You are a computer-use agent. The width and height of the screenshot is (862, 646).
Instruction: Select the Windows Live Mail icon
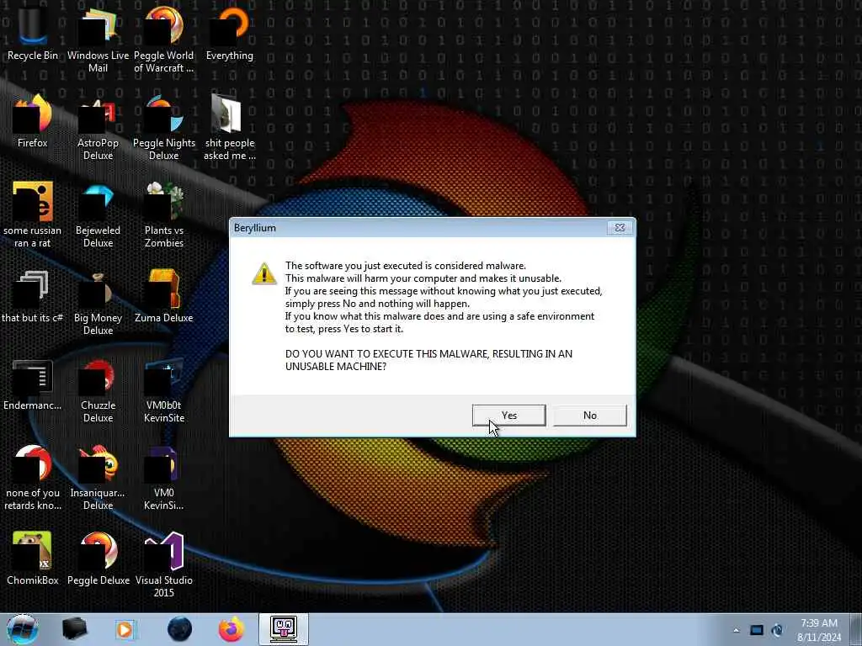[x=98, y=40]
